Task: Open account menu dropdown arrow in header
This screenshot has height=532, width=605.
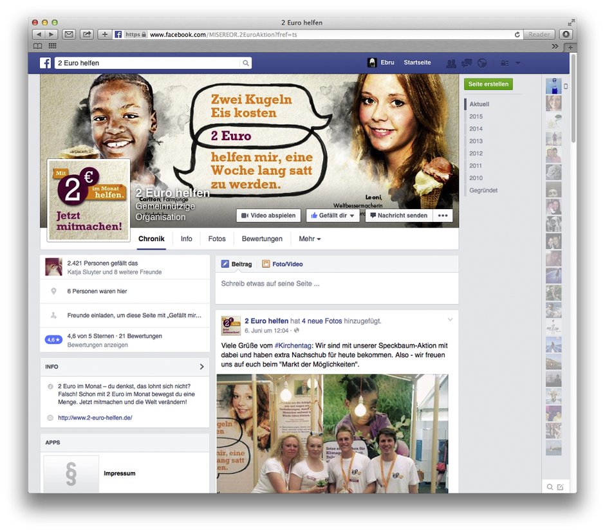Action: pos(518,63)
